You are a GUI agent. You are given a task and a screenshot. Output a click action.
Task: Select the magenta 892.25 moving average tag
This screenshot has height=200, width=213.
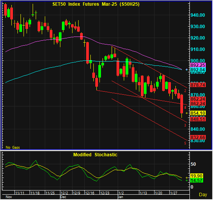pos(198,65)
